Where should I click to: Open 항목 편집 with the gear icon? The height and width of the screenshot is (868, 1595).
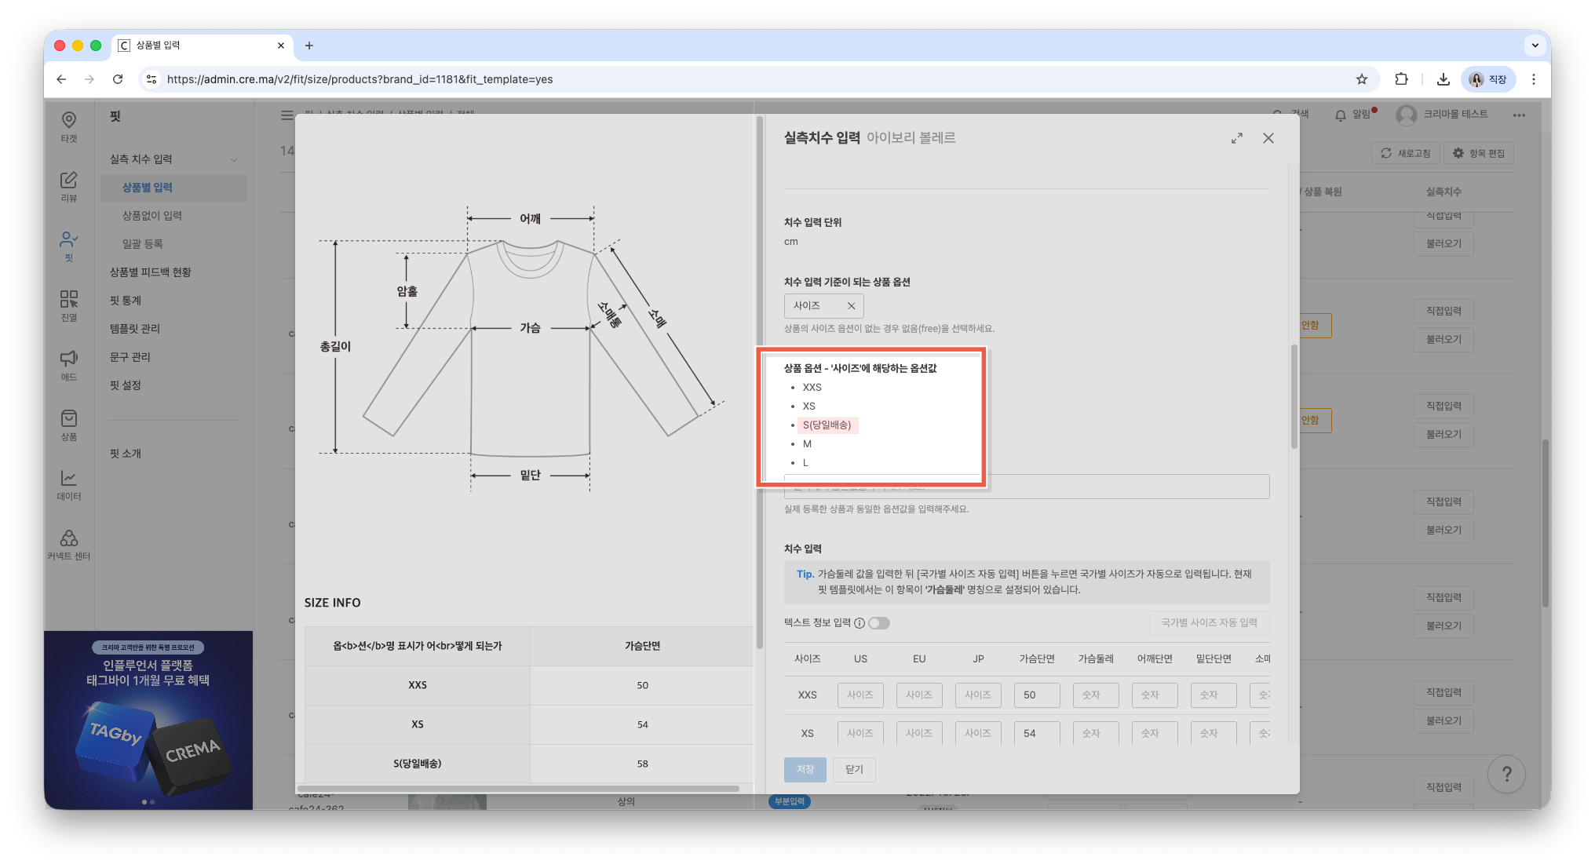[x=1458, y=153]
